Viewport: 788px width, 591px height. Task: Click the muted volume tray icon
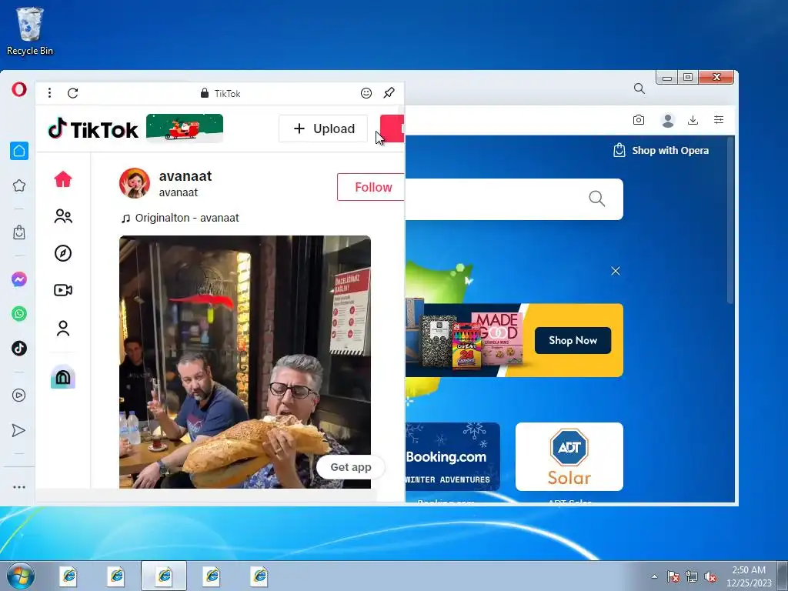click(x=710, y=576)
